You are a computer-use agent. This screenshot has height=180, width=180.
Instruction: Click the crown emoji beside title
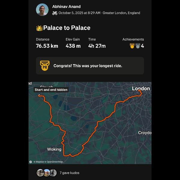tap(39, 28)
